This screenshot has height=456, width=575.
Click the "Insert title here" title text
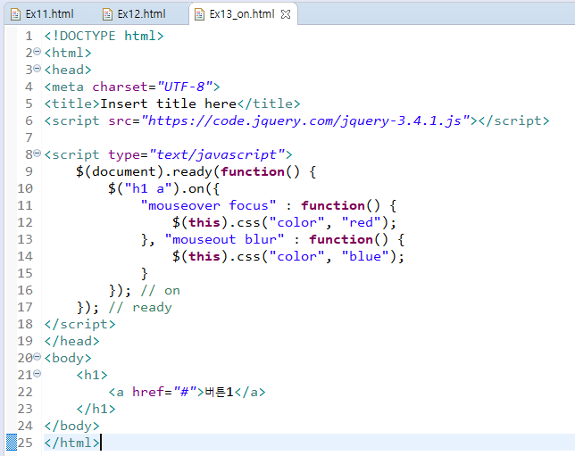click(169, 104)
